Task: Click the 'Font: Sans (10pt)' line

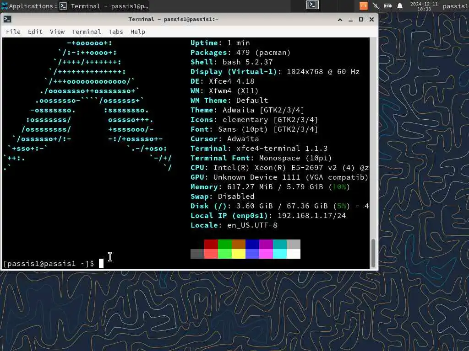Action: tap(254, 129)
